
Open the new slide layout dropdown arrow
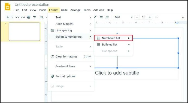coord(12,17)
